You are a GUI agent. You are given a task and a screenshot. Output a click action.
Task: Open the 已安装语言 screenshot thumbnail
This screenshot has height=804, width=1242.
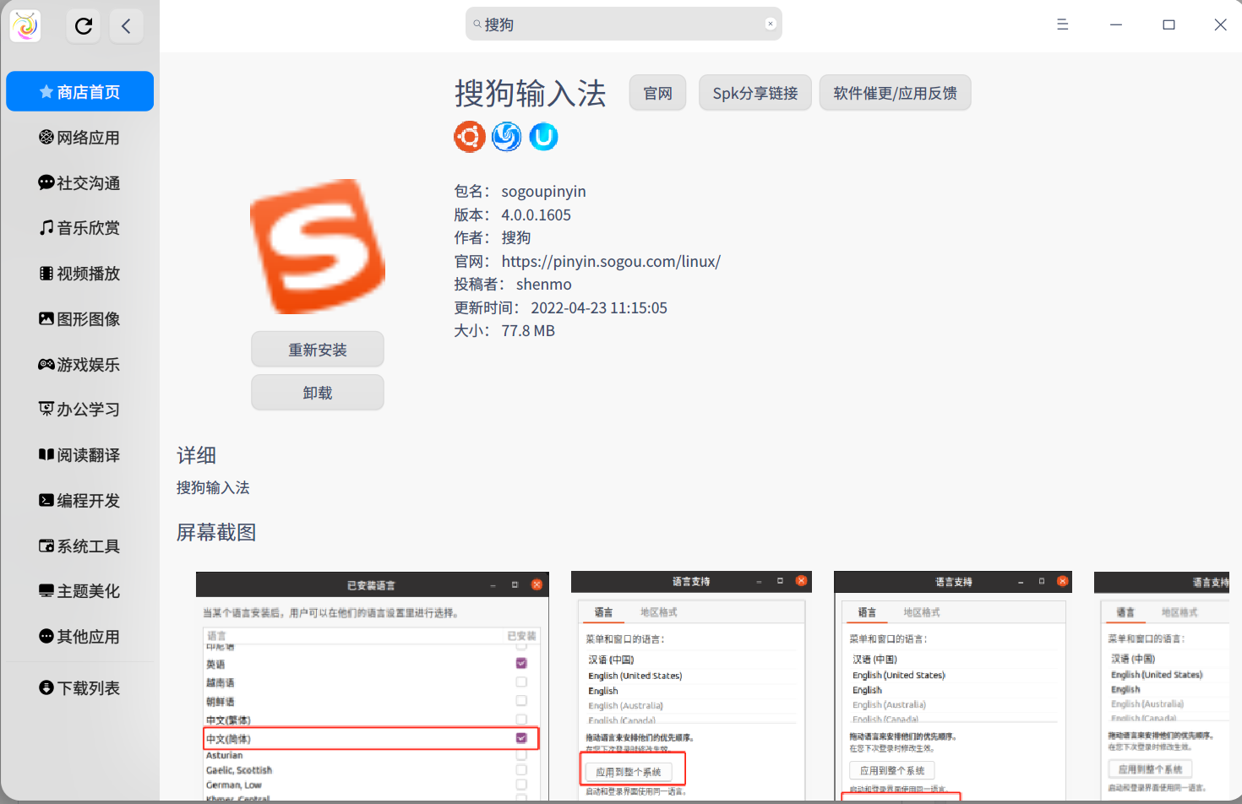(373, 686)
